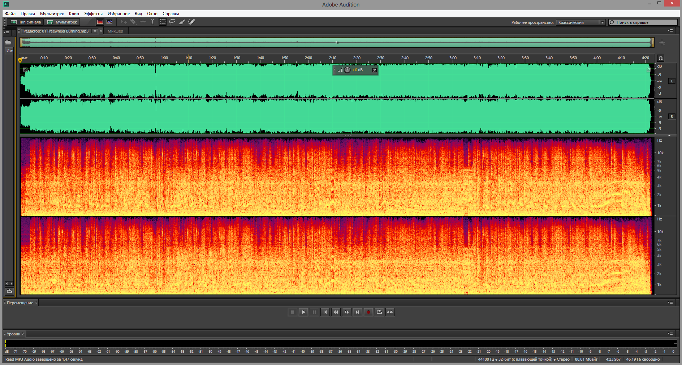Toggle the left channel L button
Screen dimensions: 682x365
tap(672, 81)
